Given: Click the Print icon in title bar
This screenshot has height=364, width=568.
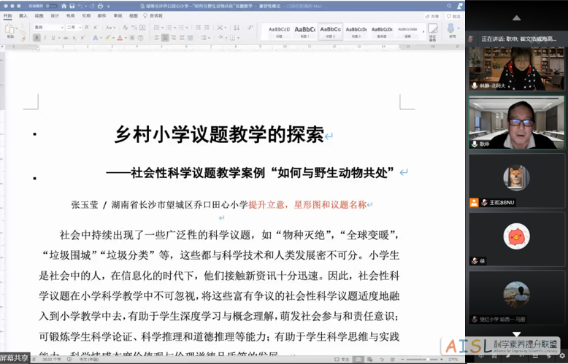Looking at the screenshot, I should (100, 6).
